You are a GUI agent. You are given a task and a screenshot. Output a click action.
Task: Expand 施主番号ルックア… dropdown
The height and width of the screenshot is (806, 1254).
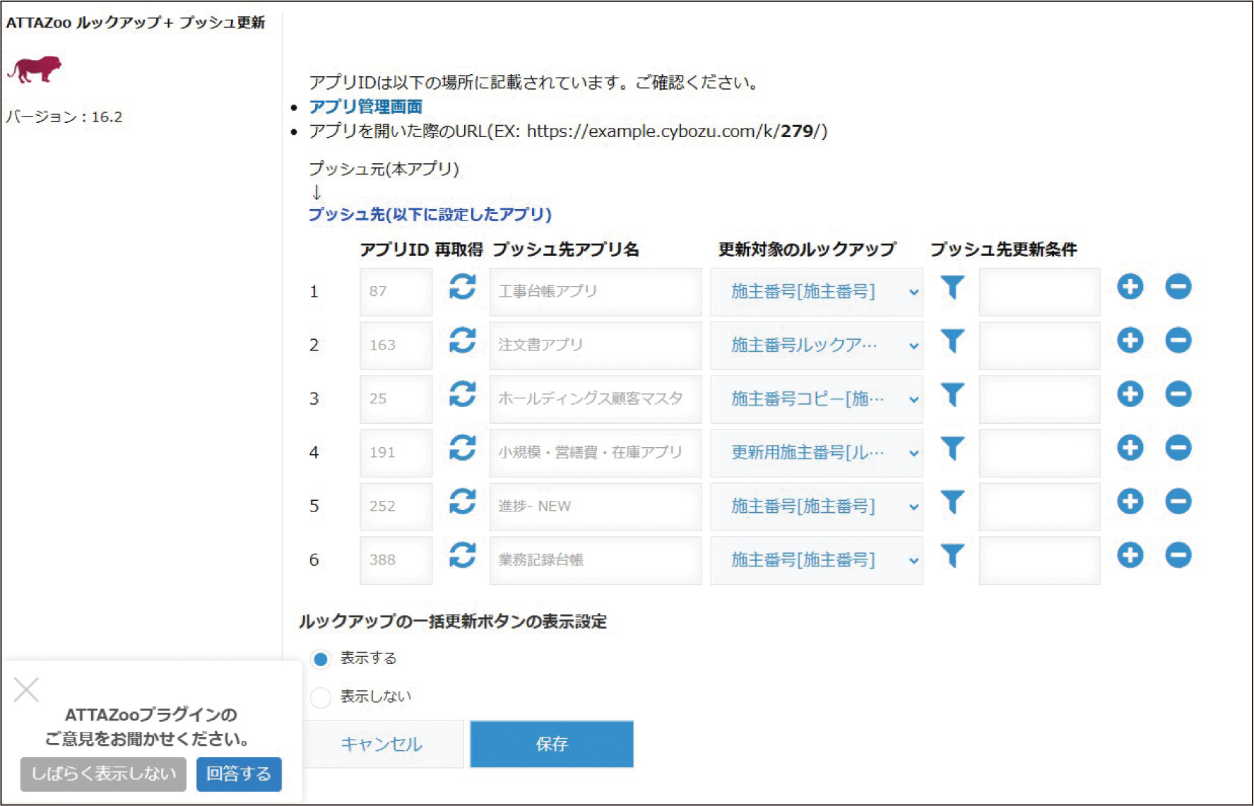tap(817, 345)
